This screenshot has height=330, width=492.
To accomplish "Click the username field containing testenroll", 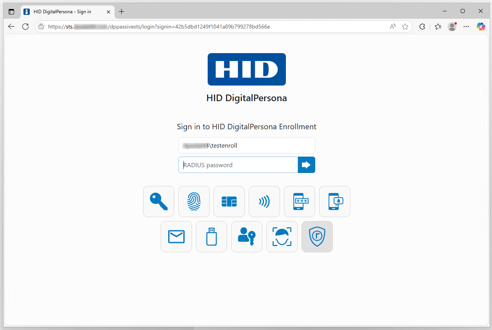I will click(x=246, y=145).
